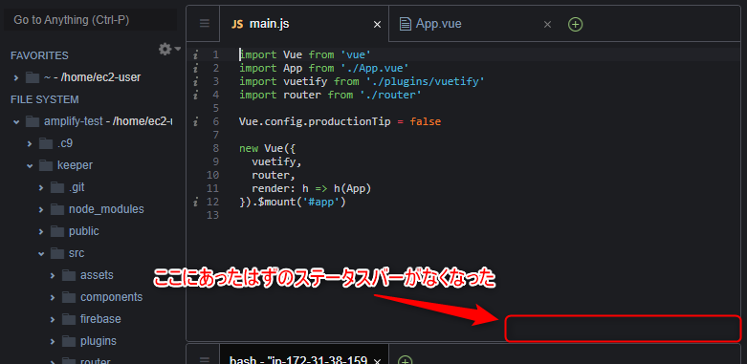
Task: Click the 'false' value on line 6
Action: coord(426,121)
